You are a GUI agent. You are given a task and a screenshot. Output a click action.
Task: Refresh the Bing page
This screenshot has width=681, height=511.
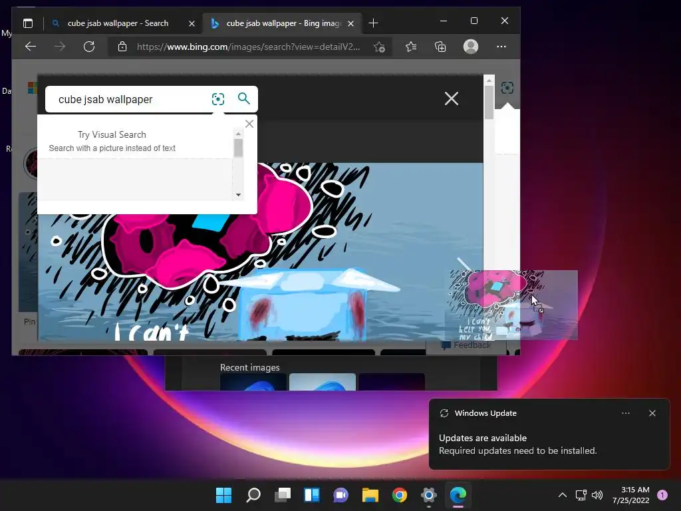(89, 47)
